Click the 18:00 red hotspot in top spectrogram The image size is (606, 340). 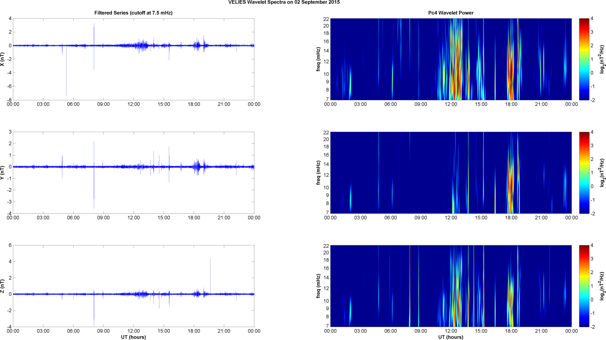point(510,72)
